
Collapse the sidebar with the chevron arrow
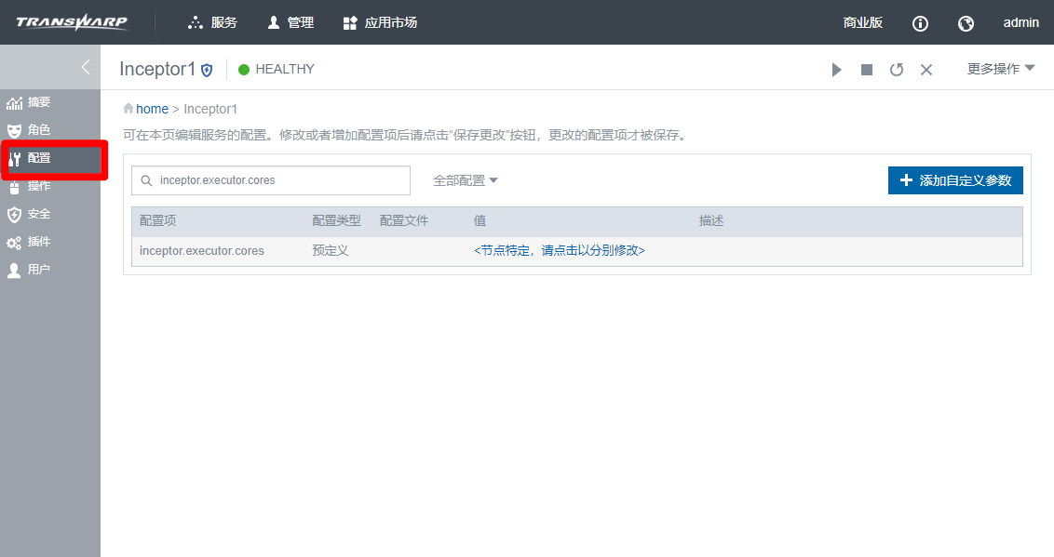point(85,67)
